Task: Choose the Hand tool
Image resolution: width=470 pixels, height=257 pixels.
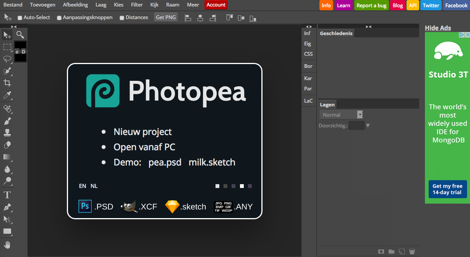Action: tap(7, 245)
